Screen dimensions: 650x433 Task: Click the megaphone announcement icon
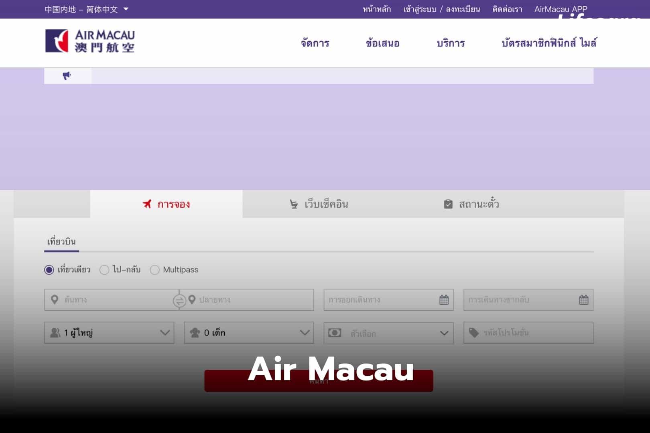(x=67, y=76)
